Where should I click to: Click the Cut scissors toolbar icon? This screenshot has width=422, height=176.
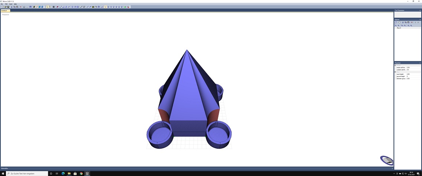[12, 7]
